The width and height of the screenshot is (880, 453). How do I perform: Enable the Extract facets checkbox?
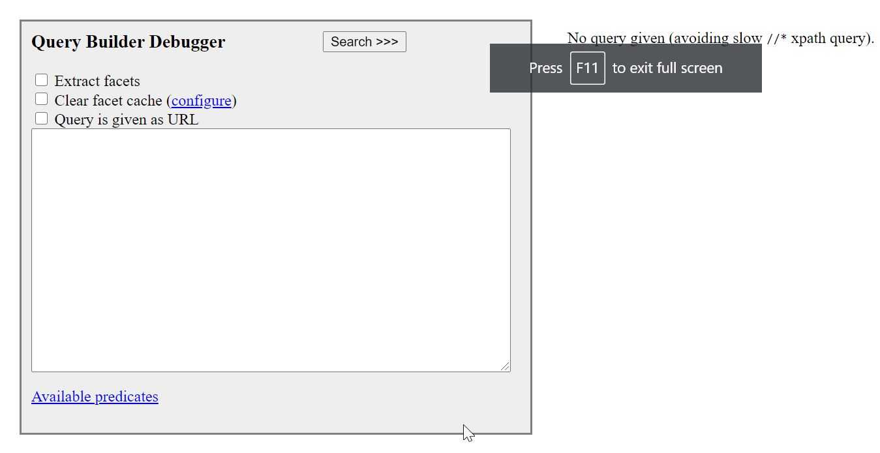(x=42, y=80)
